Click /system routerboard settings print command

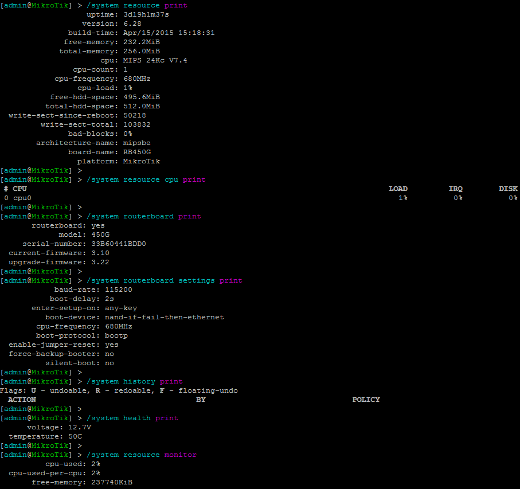[x=165, y=280]
